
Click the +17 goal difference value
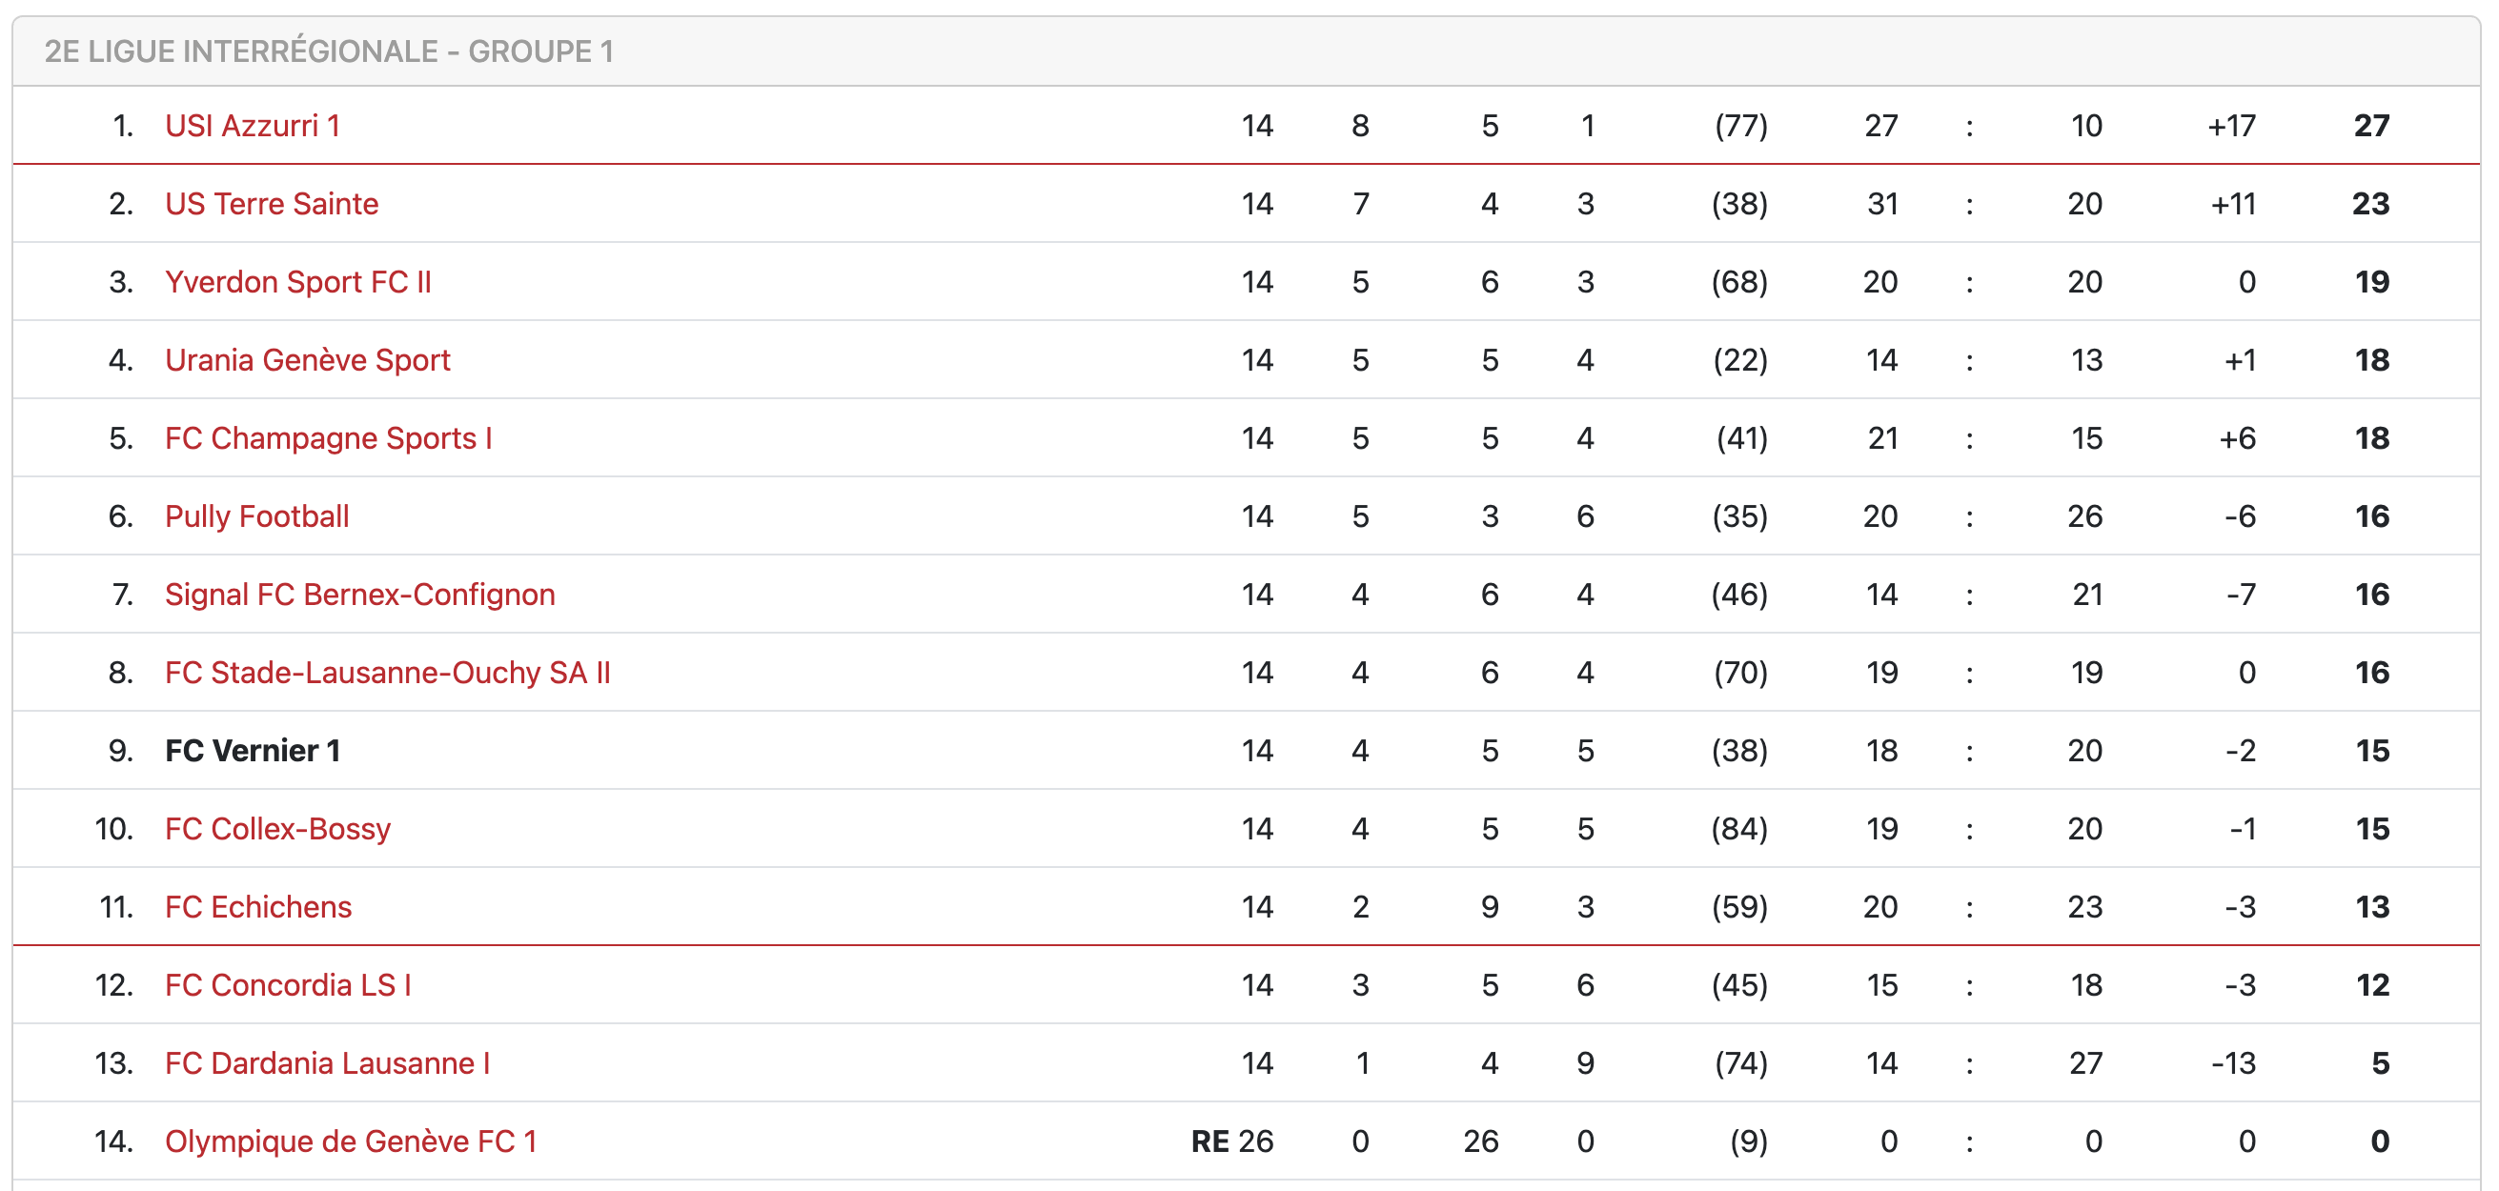click(2231, 126)
